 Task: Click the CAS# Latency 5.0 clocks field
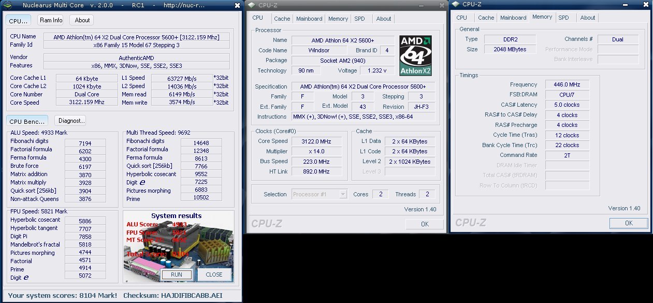click(567, 105)
